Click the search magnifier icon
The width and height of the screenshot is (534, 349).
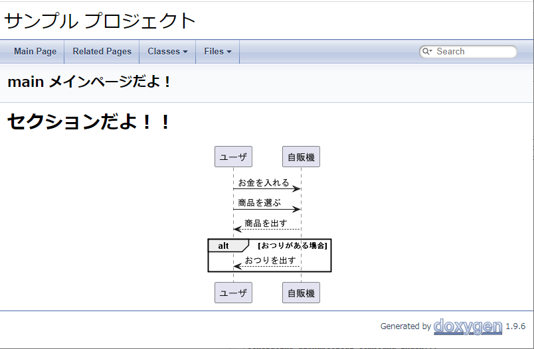(x=426, y=51)
